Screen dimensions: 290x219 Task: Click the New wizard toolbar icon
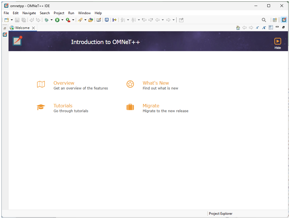click(x=7, y=20)
